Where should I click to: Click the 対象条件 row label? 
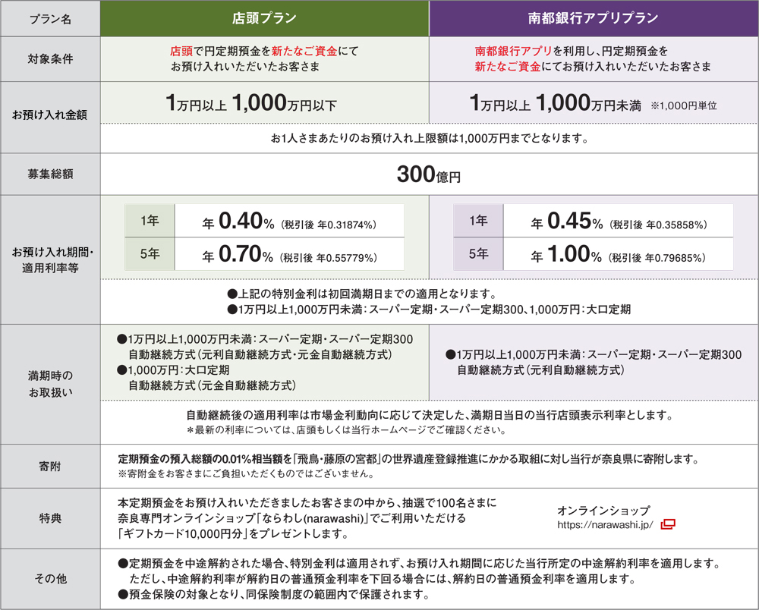tap(50, 59)
